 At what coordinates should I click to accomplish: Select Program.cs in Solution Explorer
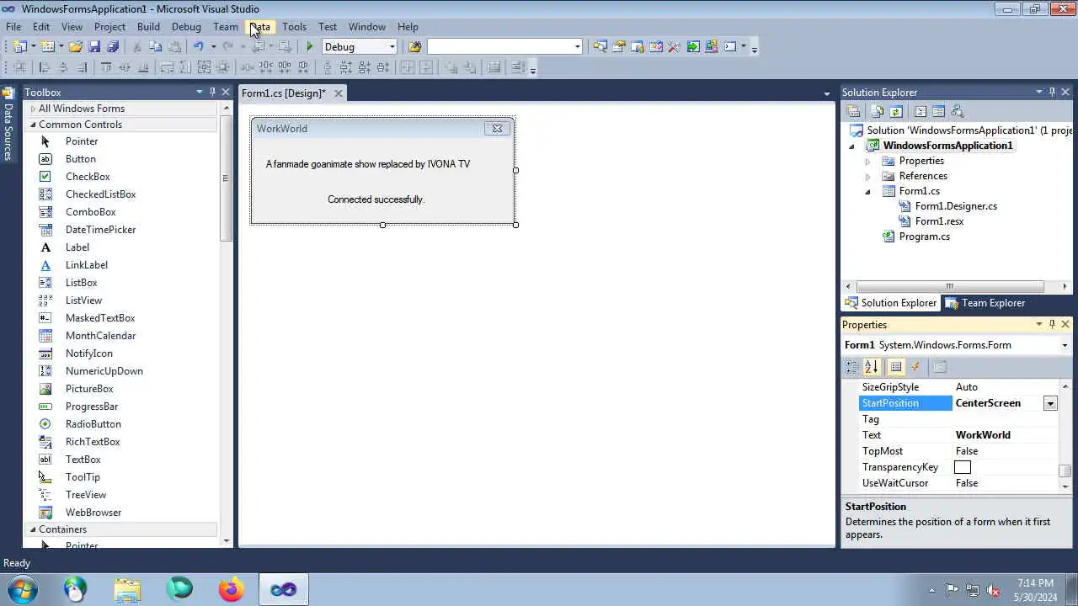tap(924, 237)
